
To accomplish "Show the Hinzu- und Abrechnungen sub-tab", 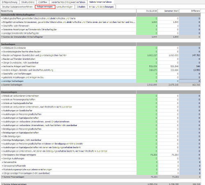I will (101, 7).
